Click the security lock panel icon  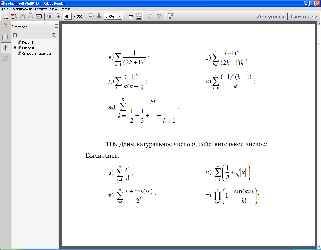(x=5, y=26)
